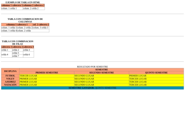Select 'PRIMER LUGAR' in the AJEDREZ row
This screenshot has width=185, height=139.
[47, 82]
